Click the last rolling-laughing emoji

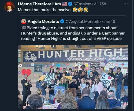click(x=86, y=10)
